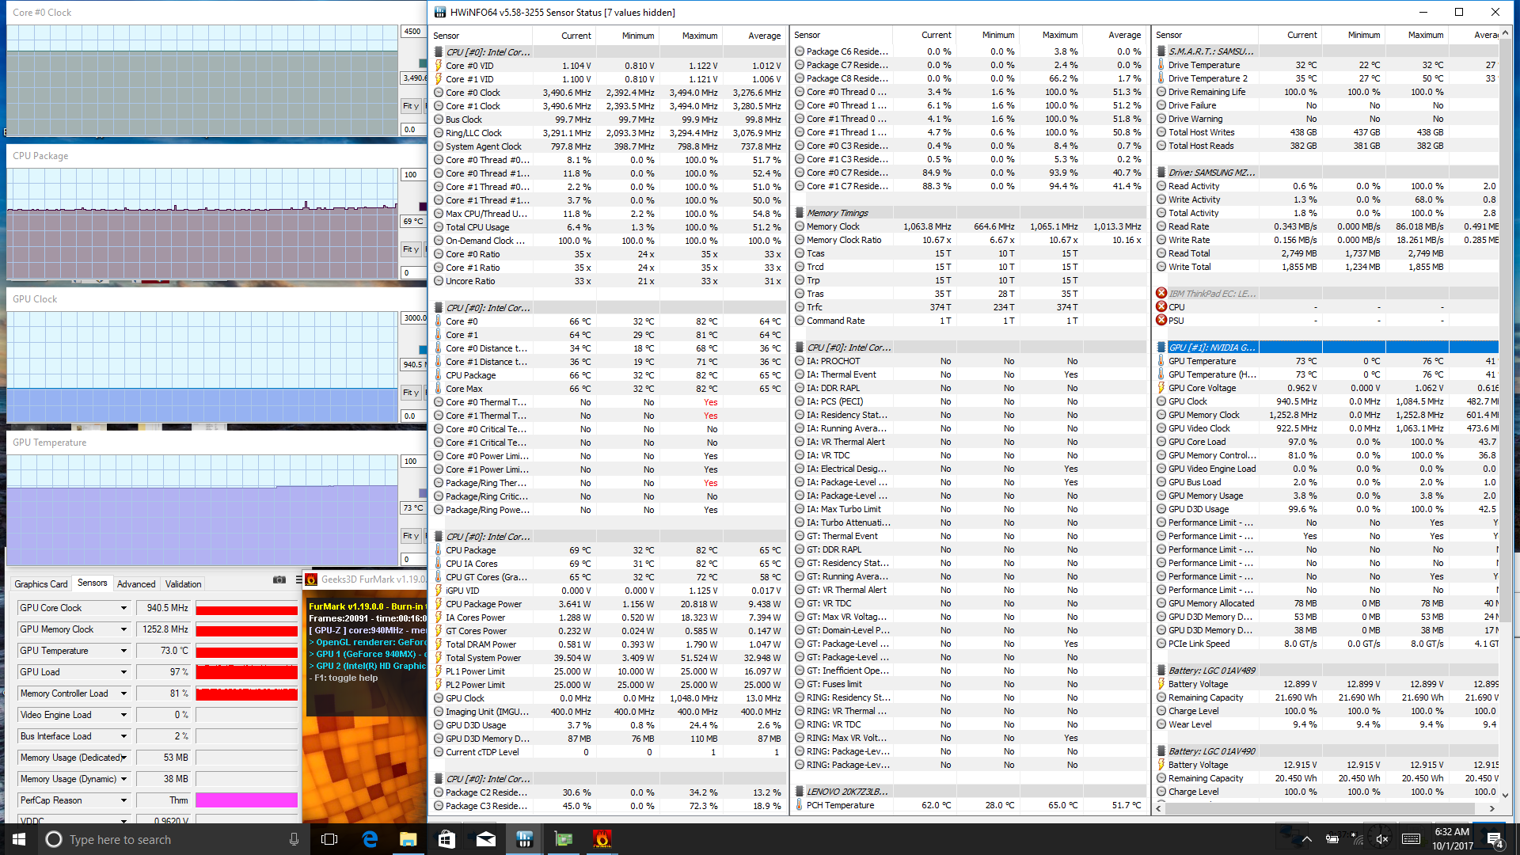Open Cortana search circle
The height and width of the screenshot is (855, 1520).
[x=53, y=839]
